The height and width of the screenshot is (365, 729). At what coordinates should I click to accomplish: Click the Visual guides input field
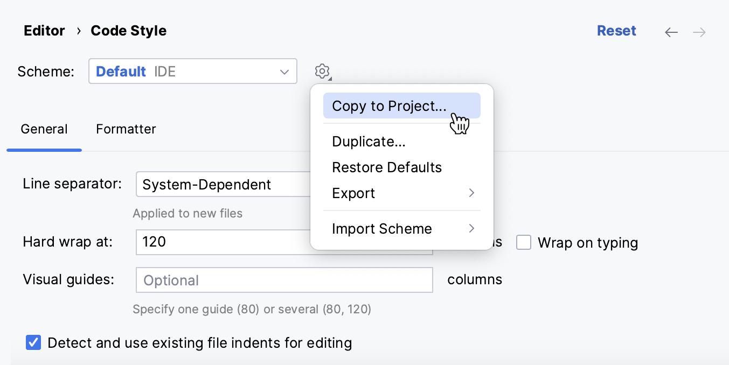coord(284,279)
